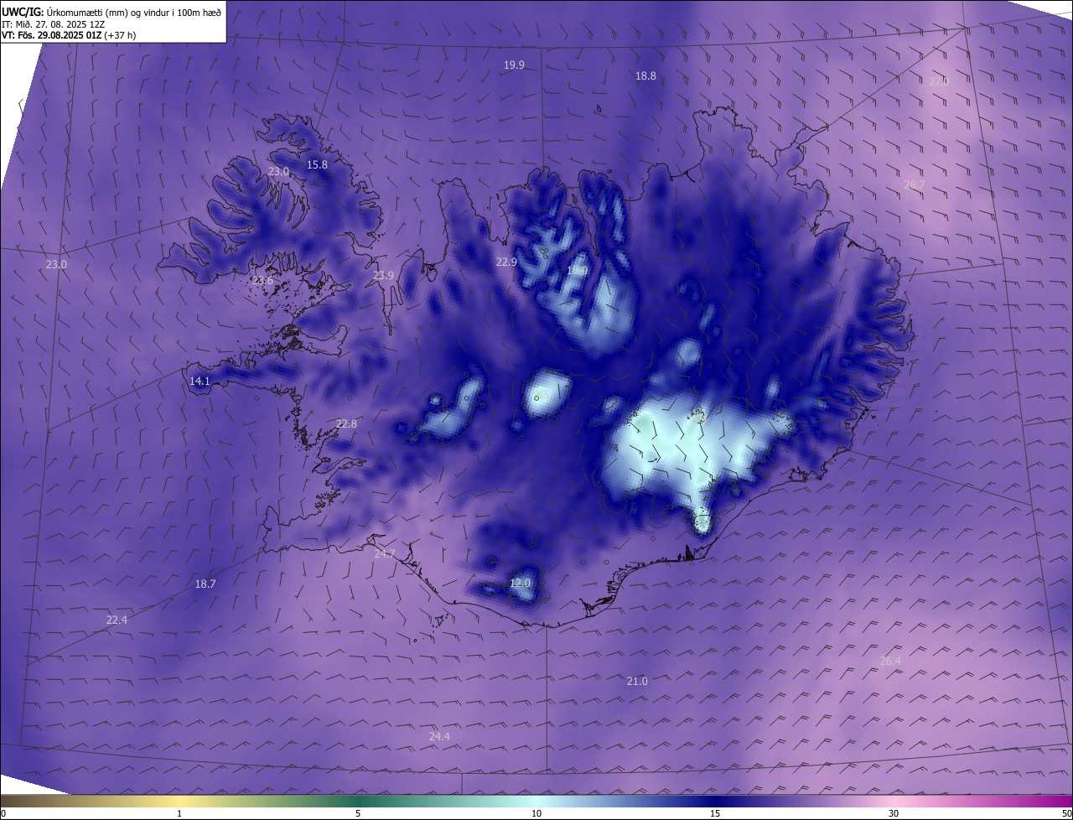Click the 15 tick on the color scale
The image size is (1073, 820).
[x=715, y=813]
